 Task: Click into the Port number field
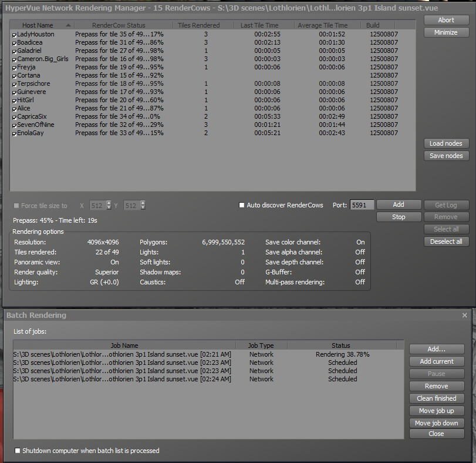[362, 205]
